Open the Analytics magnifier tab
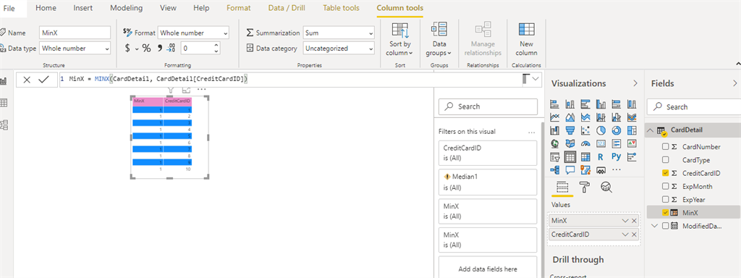The image size is (741, 278). click(606, 188)
